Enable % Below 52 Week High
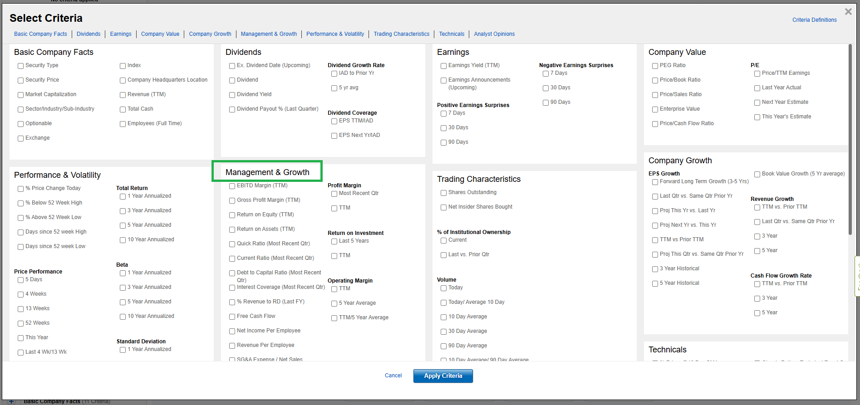The height and width of the screenshot is (405, 860). pos(21,203)
